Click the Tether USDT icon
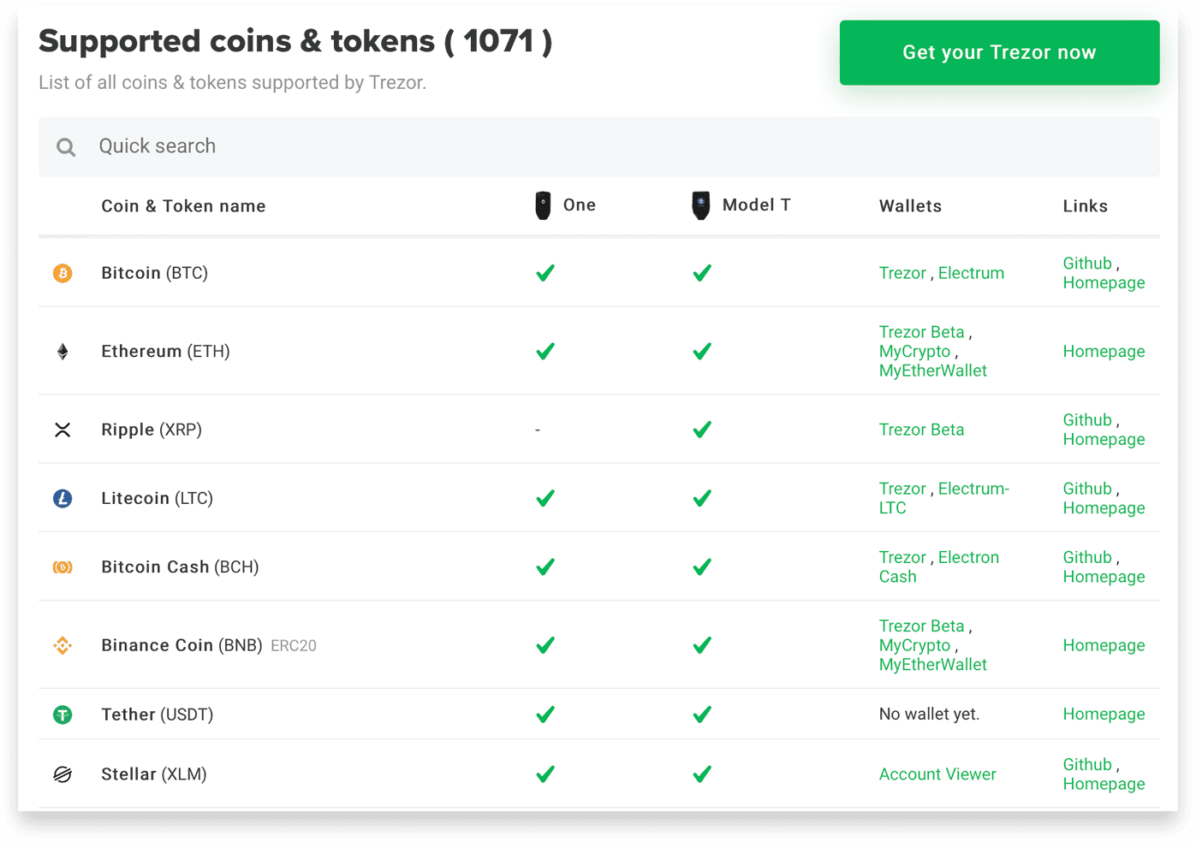Screen dimensions: 1196x842 coord(62,715)
